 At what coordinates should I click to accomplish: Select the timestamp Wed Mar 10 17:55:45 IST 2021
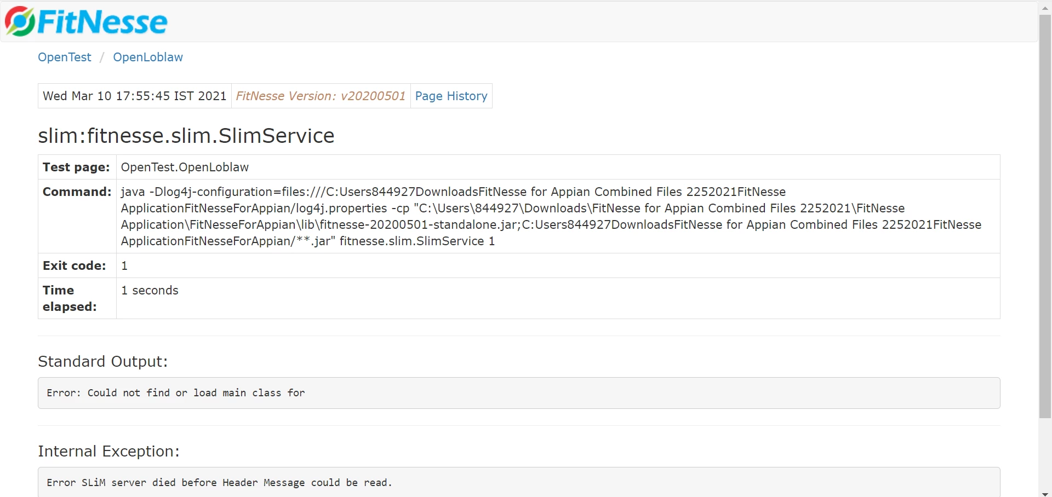click(135, 96)
